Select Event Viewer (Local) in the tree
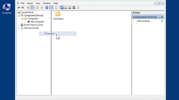The width and height of the screenshot is (179, 100). (34, 25)
